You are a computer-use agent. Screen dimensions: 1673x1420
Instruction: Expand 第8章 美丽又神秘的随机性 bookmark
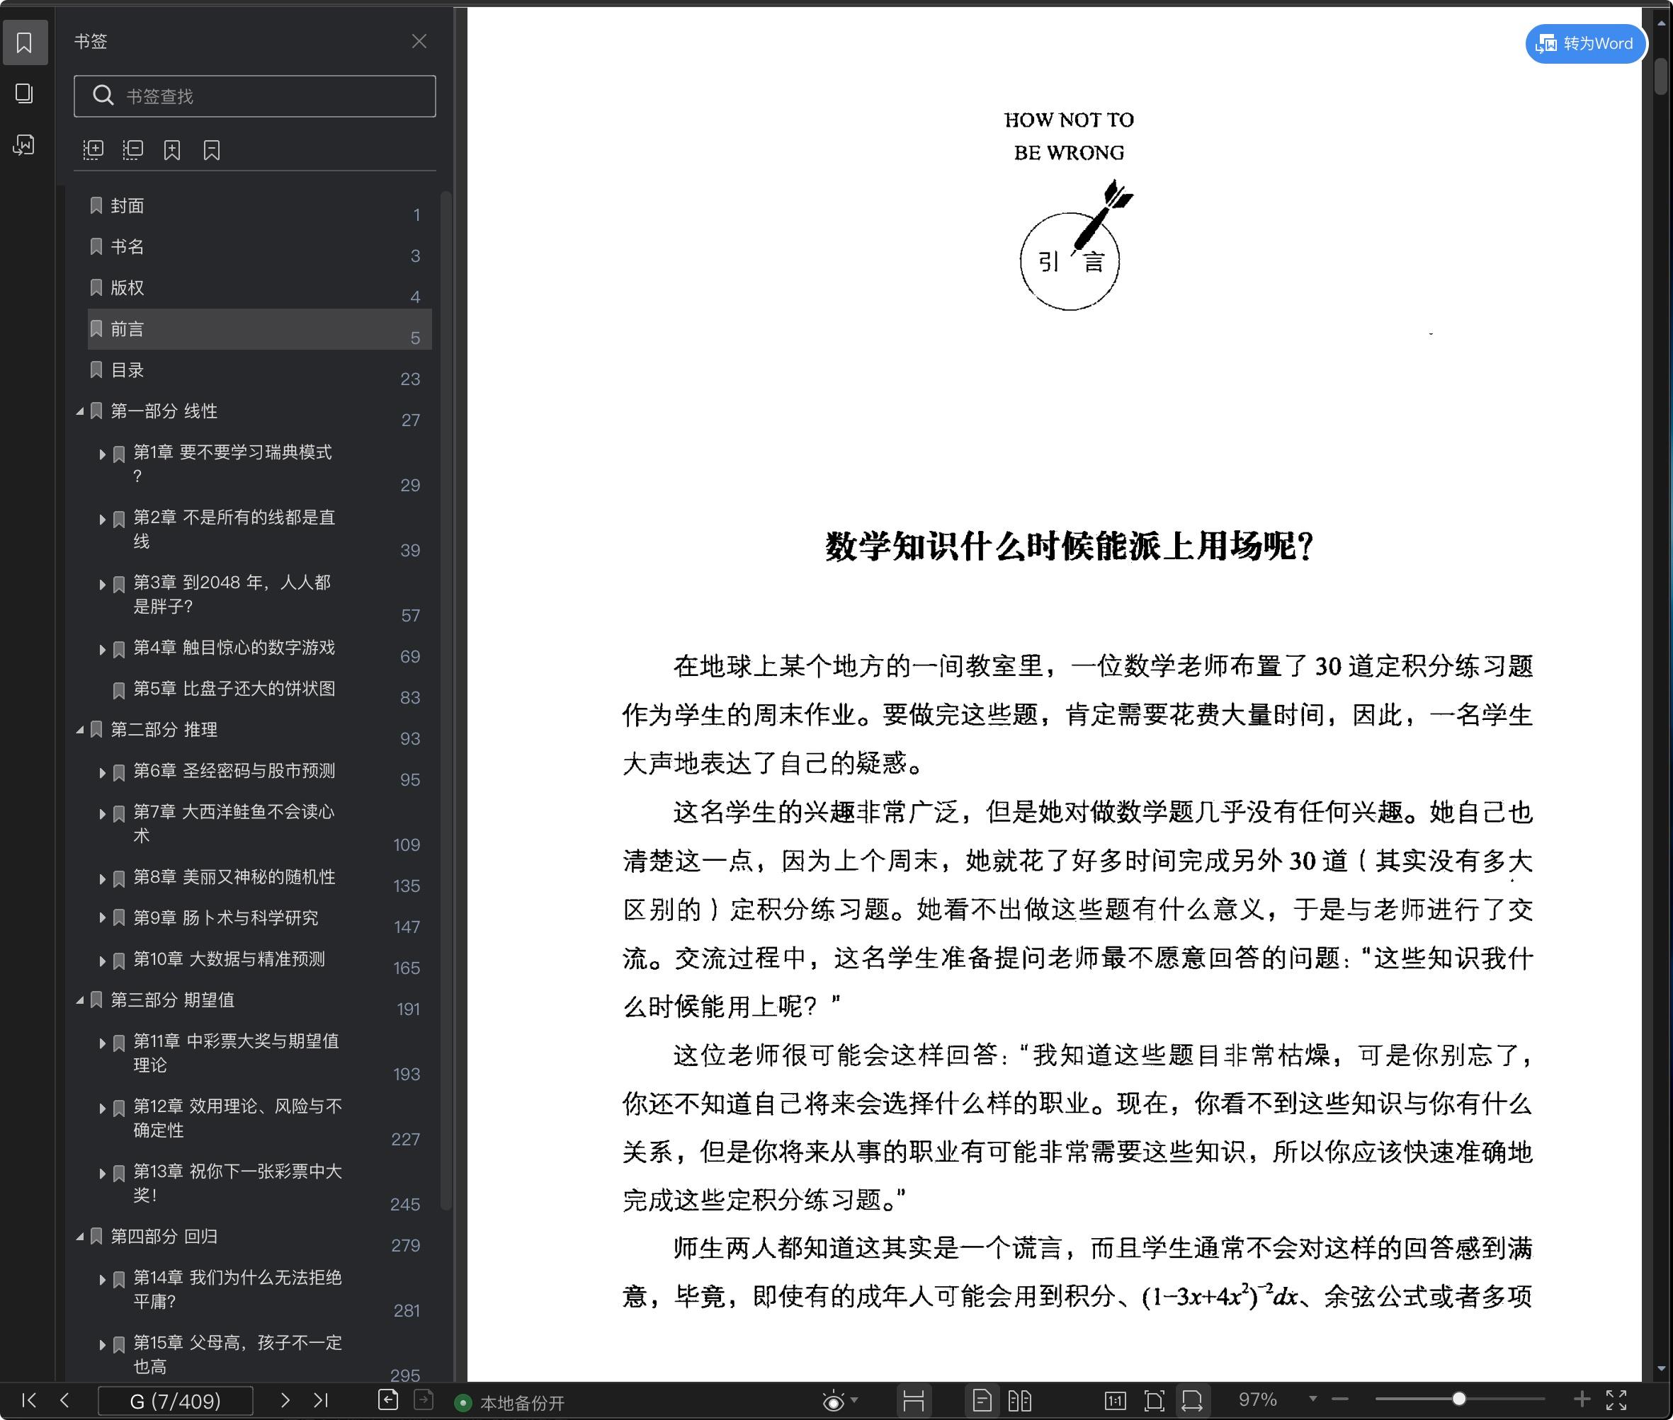tap(102, 879)
